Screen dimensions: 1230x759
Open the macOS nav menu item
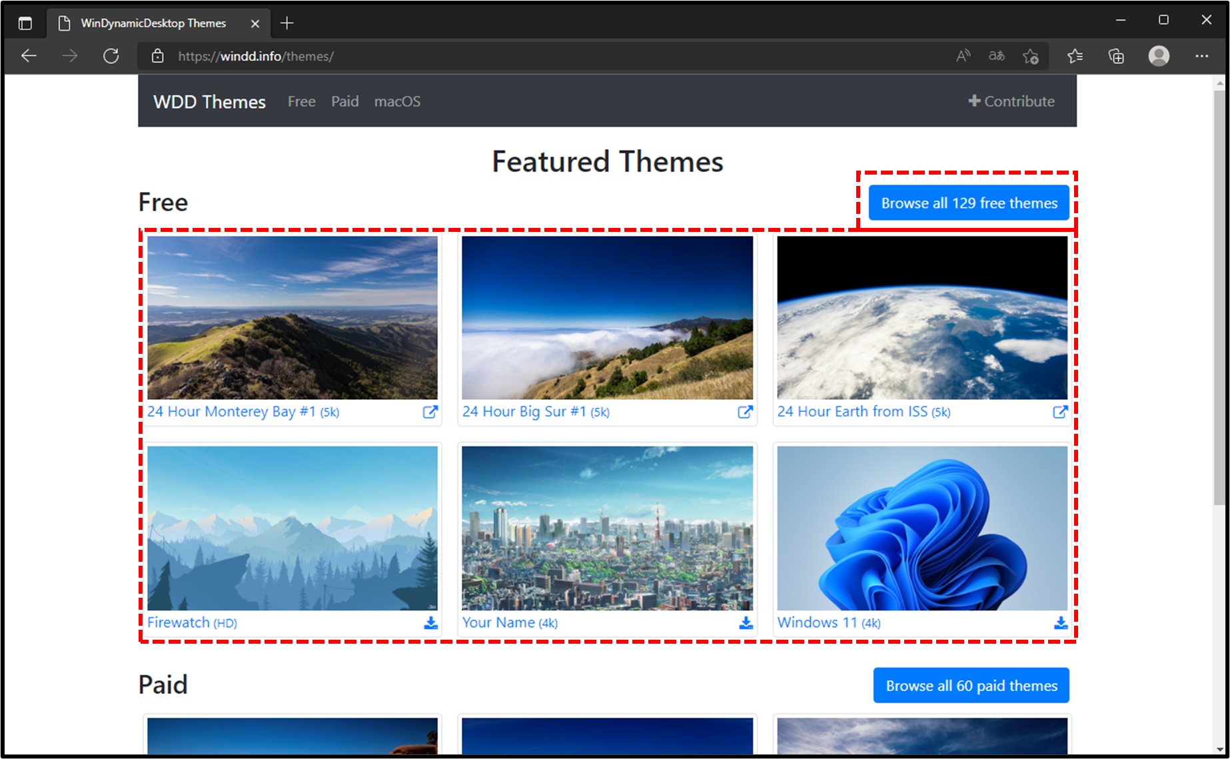click(397, 101)
